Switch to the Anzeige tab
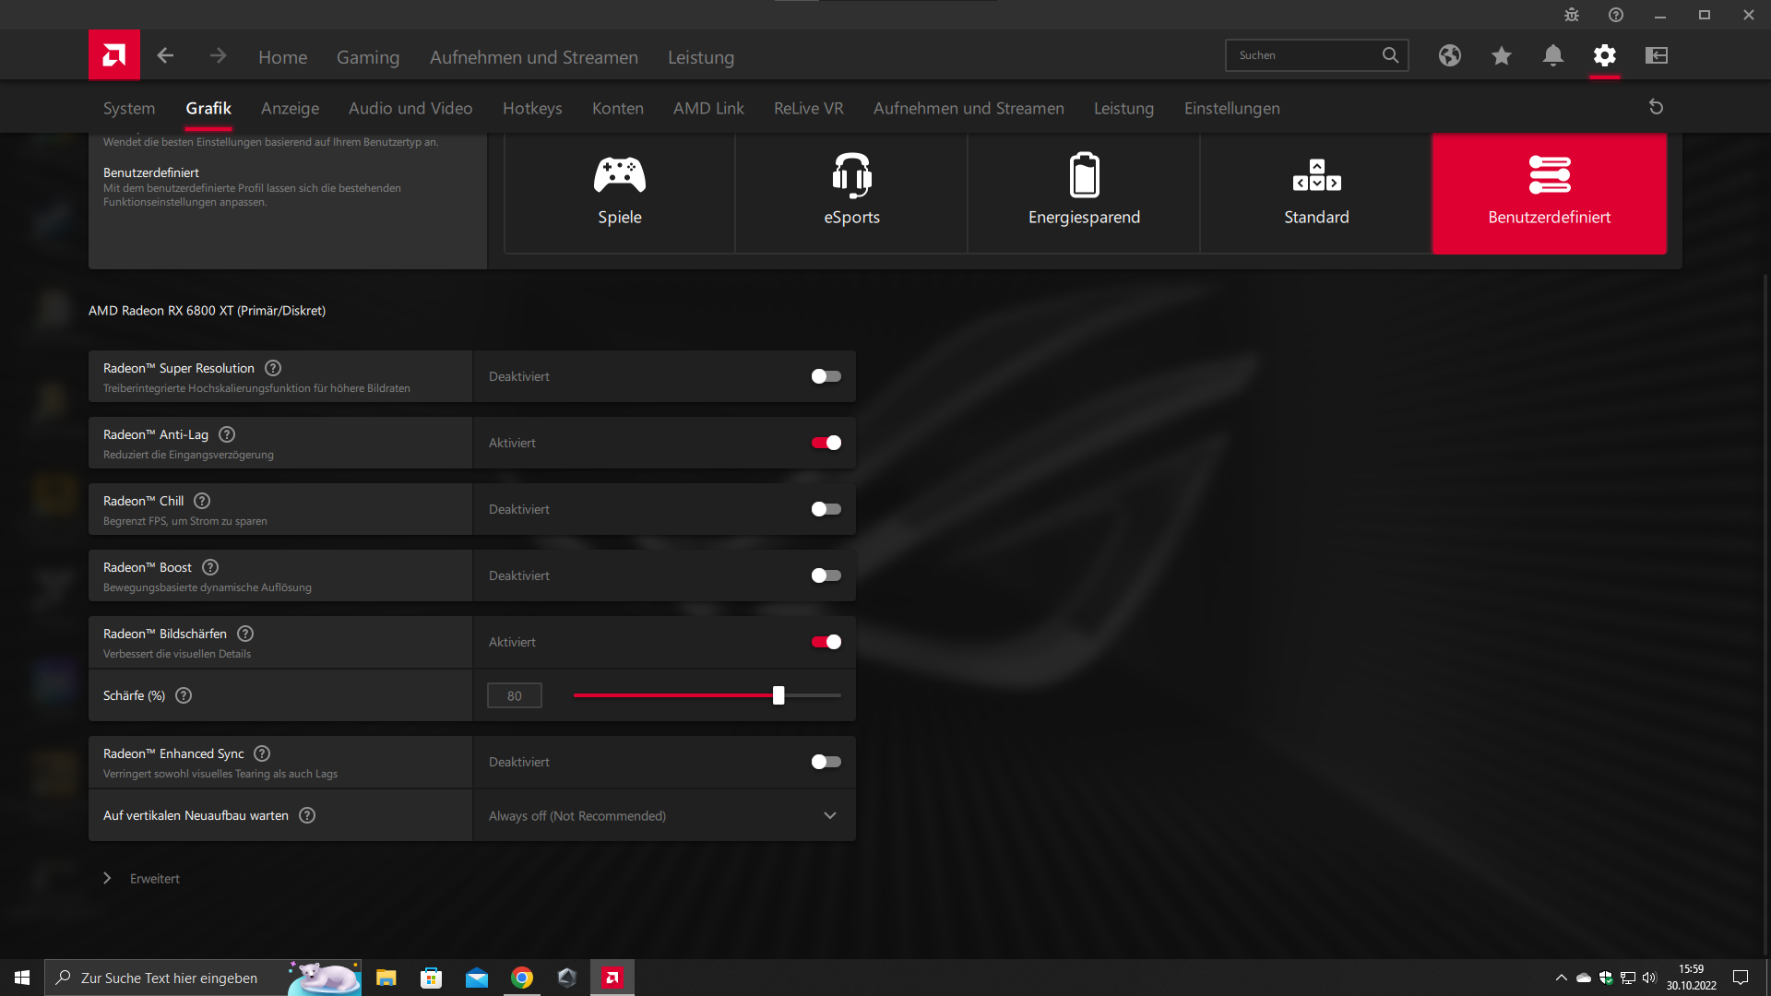 pos(290,108)
